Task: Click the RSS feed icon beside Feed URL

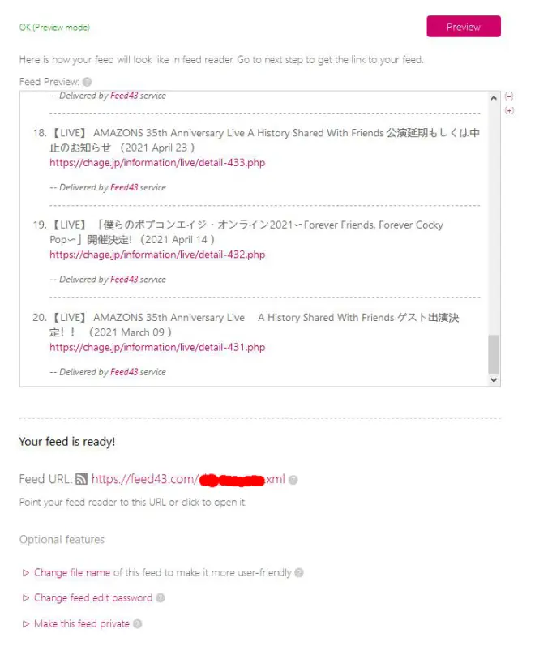Action: (x=82, y=479)
